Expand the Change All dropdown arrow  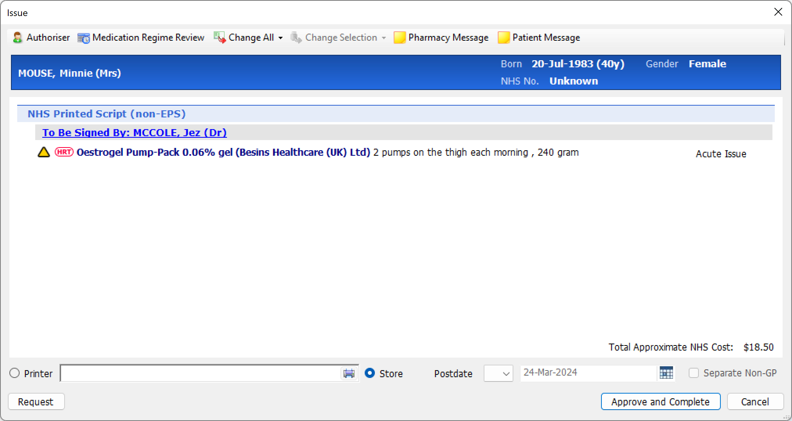click(x=281, y=38)
